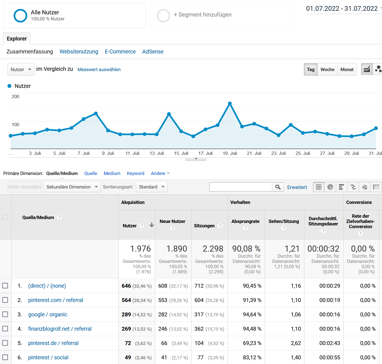Set chart granularity to Woche
382x364 pixels.
pos(327,69)
